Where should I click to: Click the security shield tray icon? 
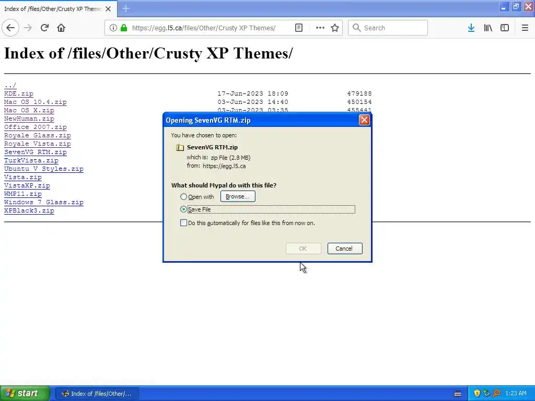[477, 393]
